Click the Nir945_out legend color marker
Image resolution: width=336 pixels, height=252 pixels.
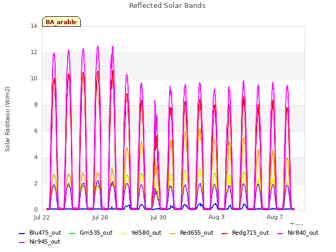tap(22, 243)
